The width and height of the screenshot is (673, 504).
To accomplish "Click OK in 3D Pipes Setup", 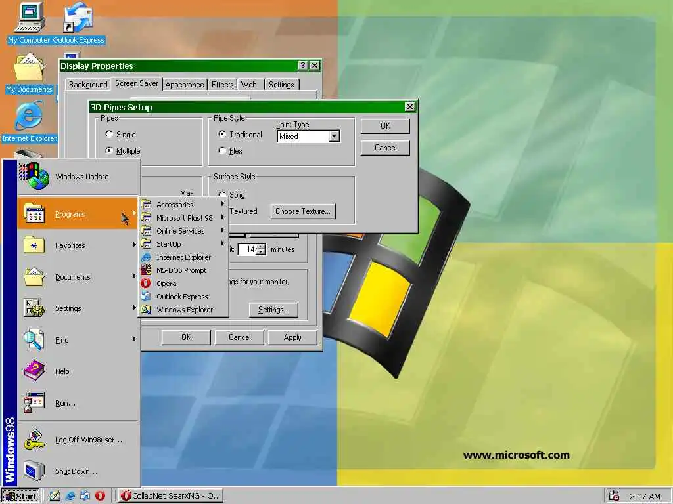I will [385, 125].
